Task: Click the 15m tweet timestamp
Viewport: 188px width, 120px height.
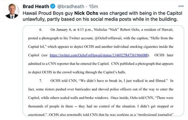Action: click(x=94, y=7)
